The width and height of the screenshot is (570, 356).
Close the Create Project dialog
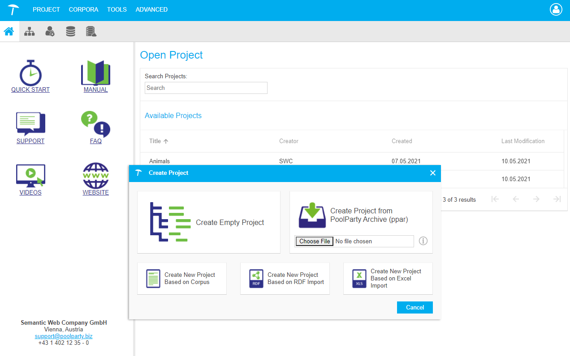click(432, 173)
